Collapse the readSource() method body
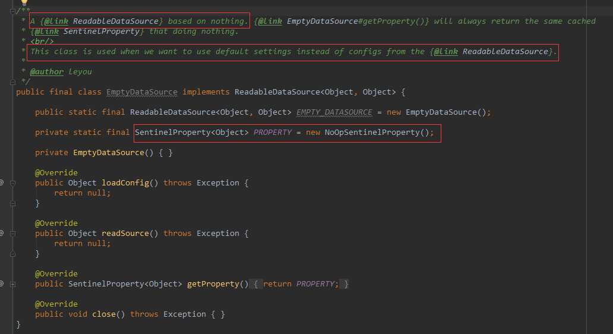Image resolution: width=613 pixels, height=334 pixels. click(12, 234)
